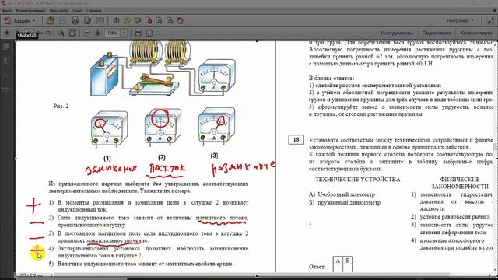
Task: Click the highlight text markup icon
Action: coord(138,21)
